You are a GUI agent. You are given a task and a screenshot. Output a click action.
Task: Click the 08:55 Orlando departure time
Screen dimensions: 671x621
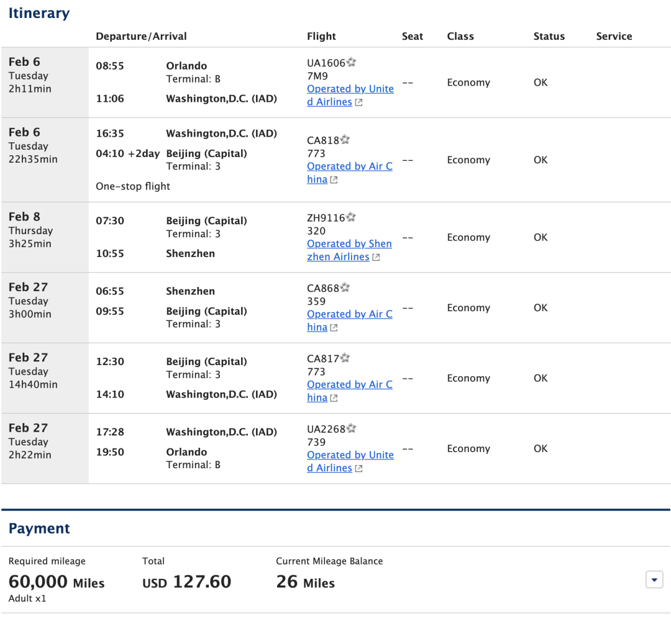110,66
